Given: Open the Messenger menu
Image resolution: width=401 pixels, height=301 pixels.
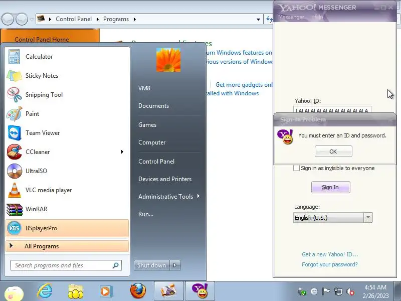Looking at the screenshot, I should click(291, 17).
